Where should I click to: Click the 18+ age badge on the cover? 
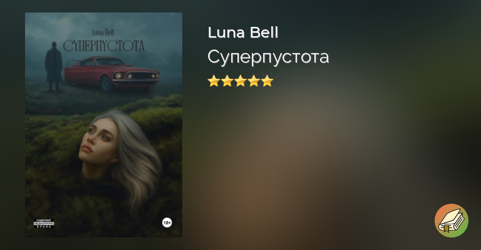[167, 222]
